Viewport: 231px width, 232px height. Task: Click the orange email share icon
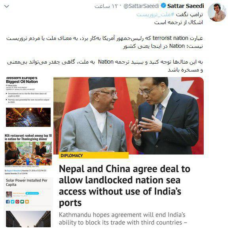[27, 202]
